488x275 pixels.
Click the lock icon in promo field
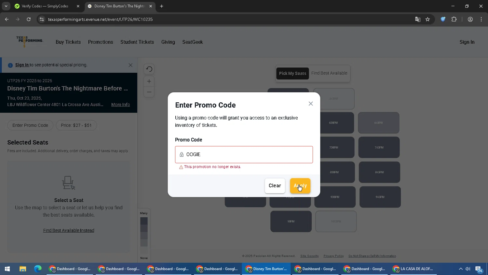182,154
